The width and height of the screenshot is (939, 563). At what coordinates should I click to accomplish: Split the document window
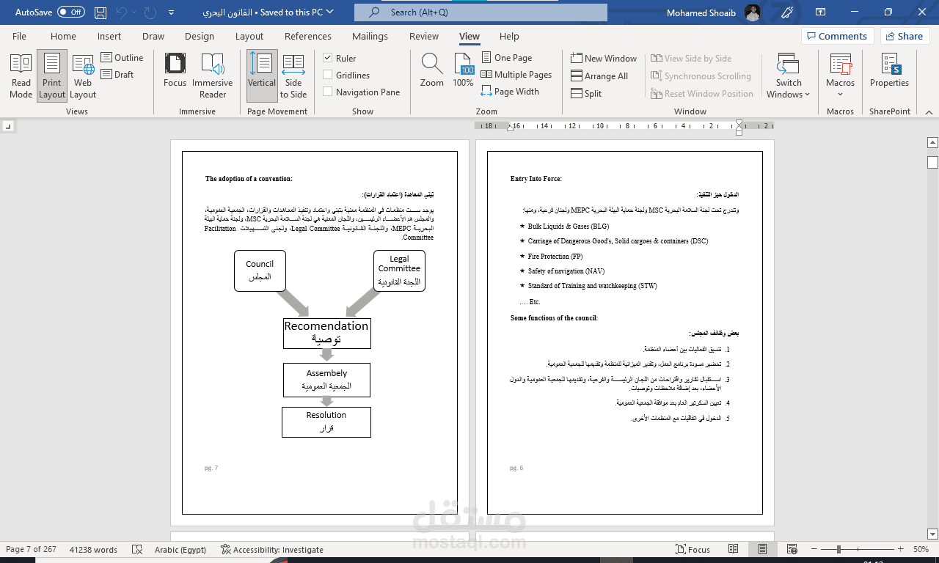click(x=586, y=93)
